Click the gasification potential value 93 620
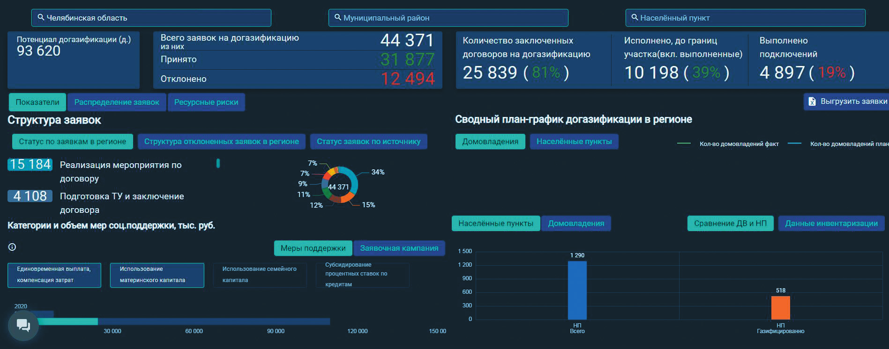Screen dimensions: 889x349 click(x=39, y=51)
